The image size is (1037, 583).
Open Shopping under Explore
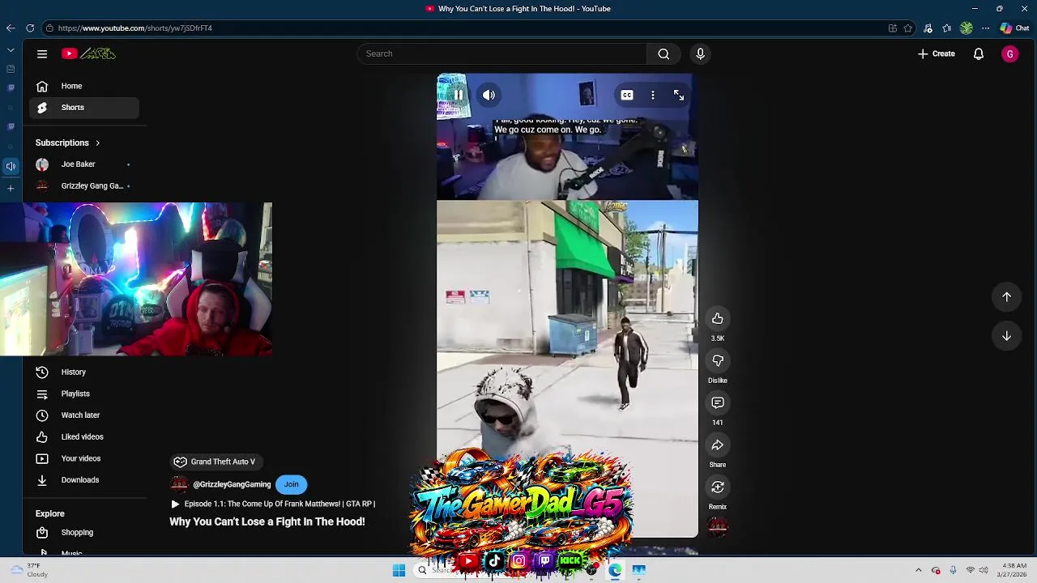coord(84,533)
